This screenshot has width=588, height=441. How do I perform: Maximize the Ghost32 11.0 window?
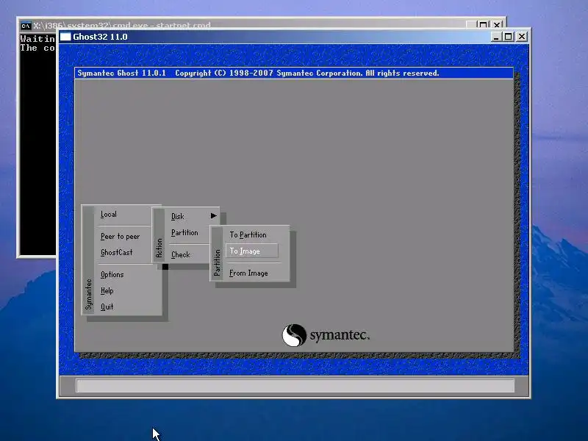point(508,37)
